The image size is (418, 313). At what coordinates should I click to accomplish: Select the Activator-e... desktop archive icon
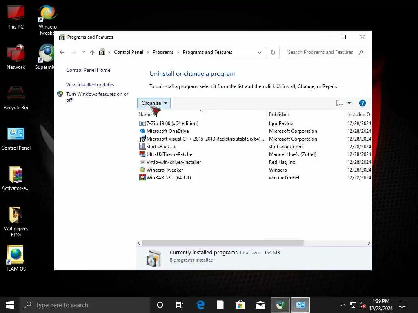tap(16, 179)
